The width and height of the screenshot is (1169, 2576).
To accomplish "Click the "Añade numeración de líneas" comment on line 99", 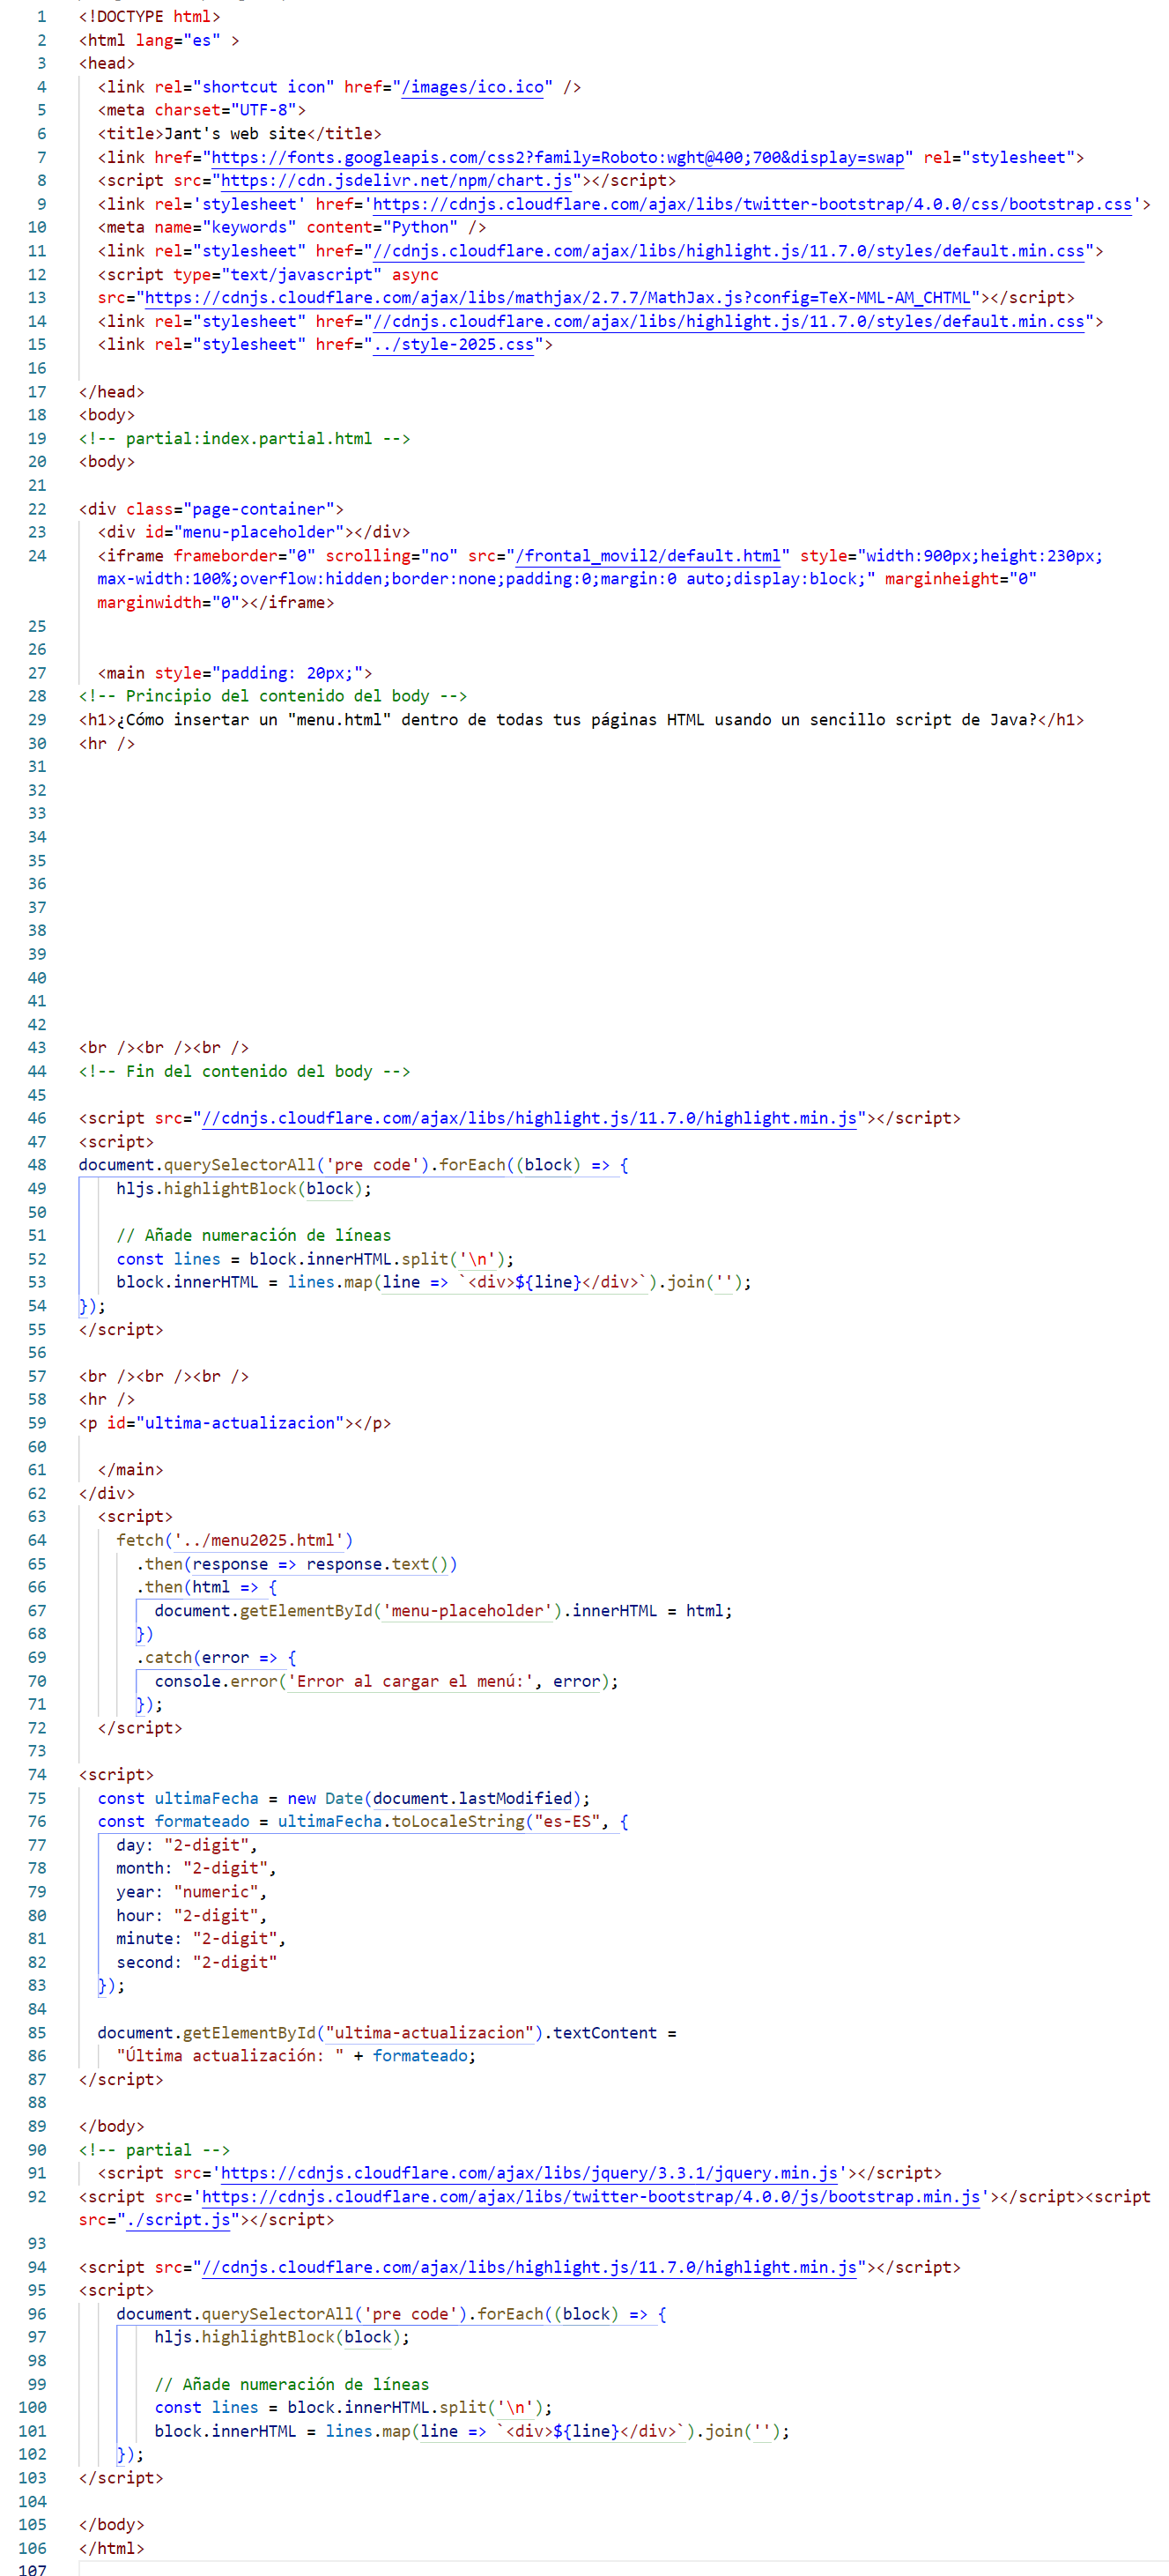I will coord(292,2384).
